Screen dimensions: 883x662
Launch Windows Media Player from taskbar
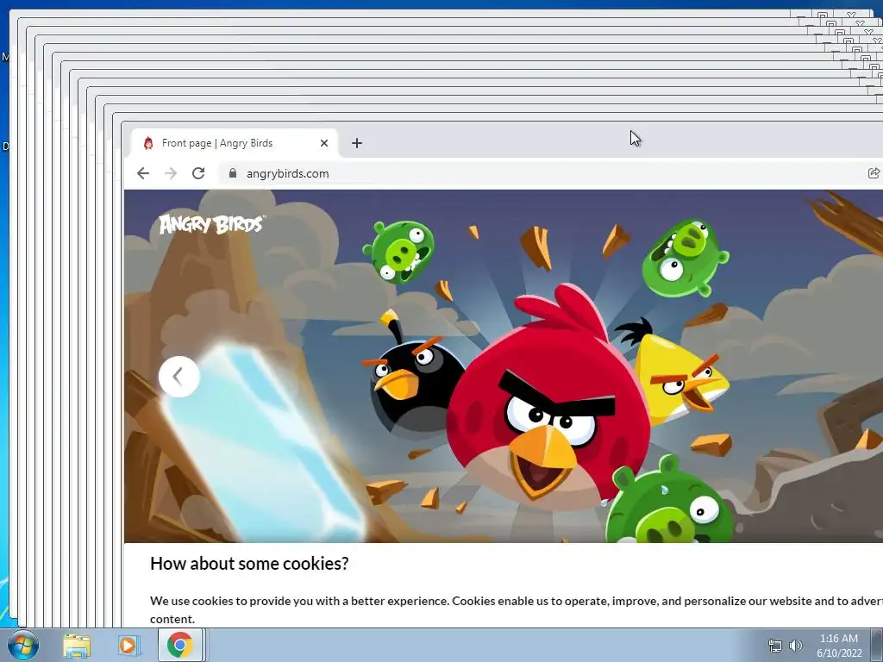click(128, 645)
